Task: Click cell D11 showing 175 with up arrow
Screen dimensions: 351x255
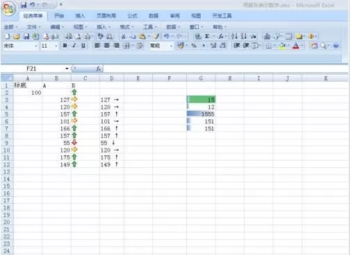Action: click(x=112, y=157)
